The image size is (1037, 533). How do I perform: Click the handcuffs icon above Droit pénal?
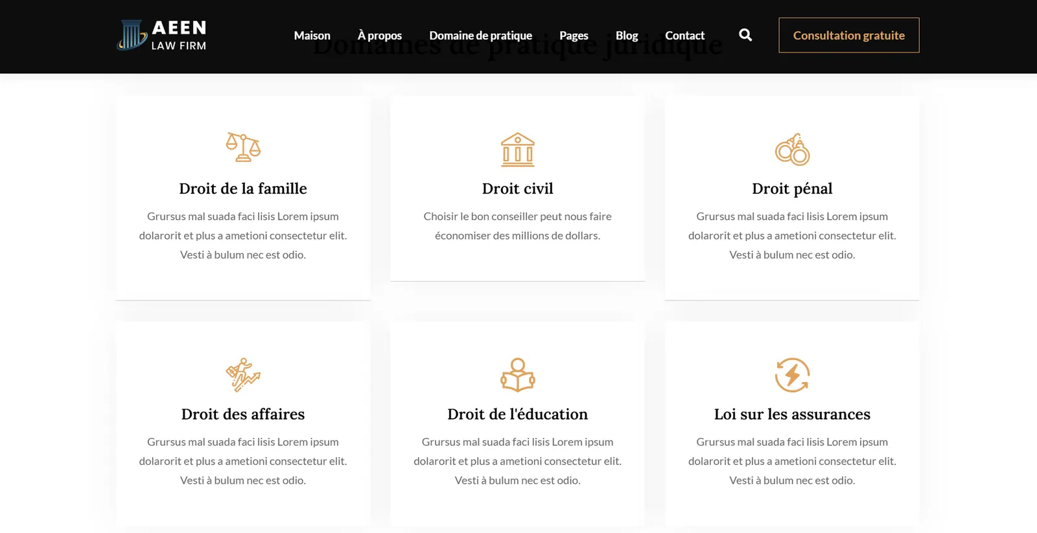tap(792, 150)
